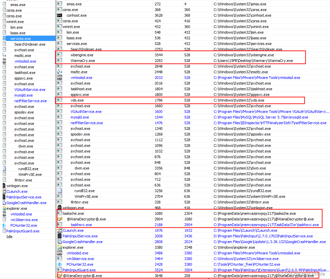This screenshot has height=279, width=330.
Task: Click the PalmInputGuard.exe icon in the PID 3524 row
Action: click(60, 270)
